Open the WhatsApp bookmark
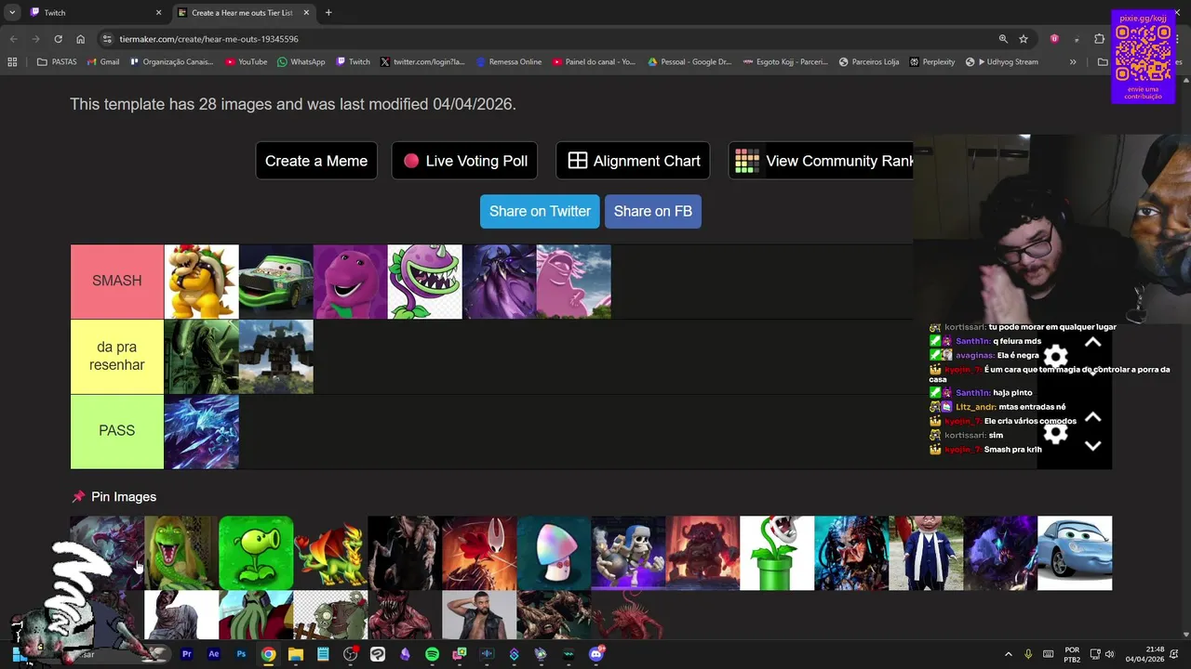 tap(301, 62)
